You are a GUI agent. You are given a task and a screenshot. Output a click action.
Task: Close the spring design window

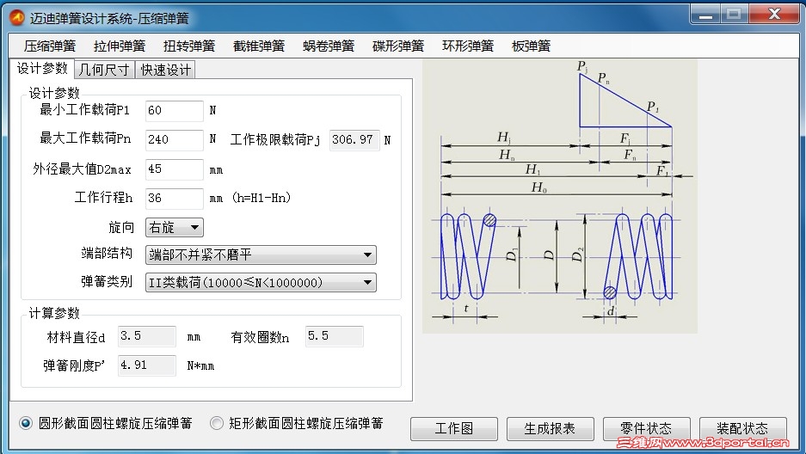774,15
